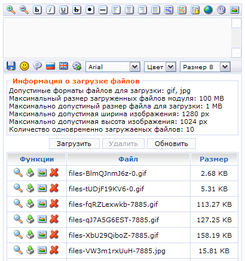Download files-BlmQJnmJ6z-0.gif with green arrow icon

[30, 173]
